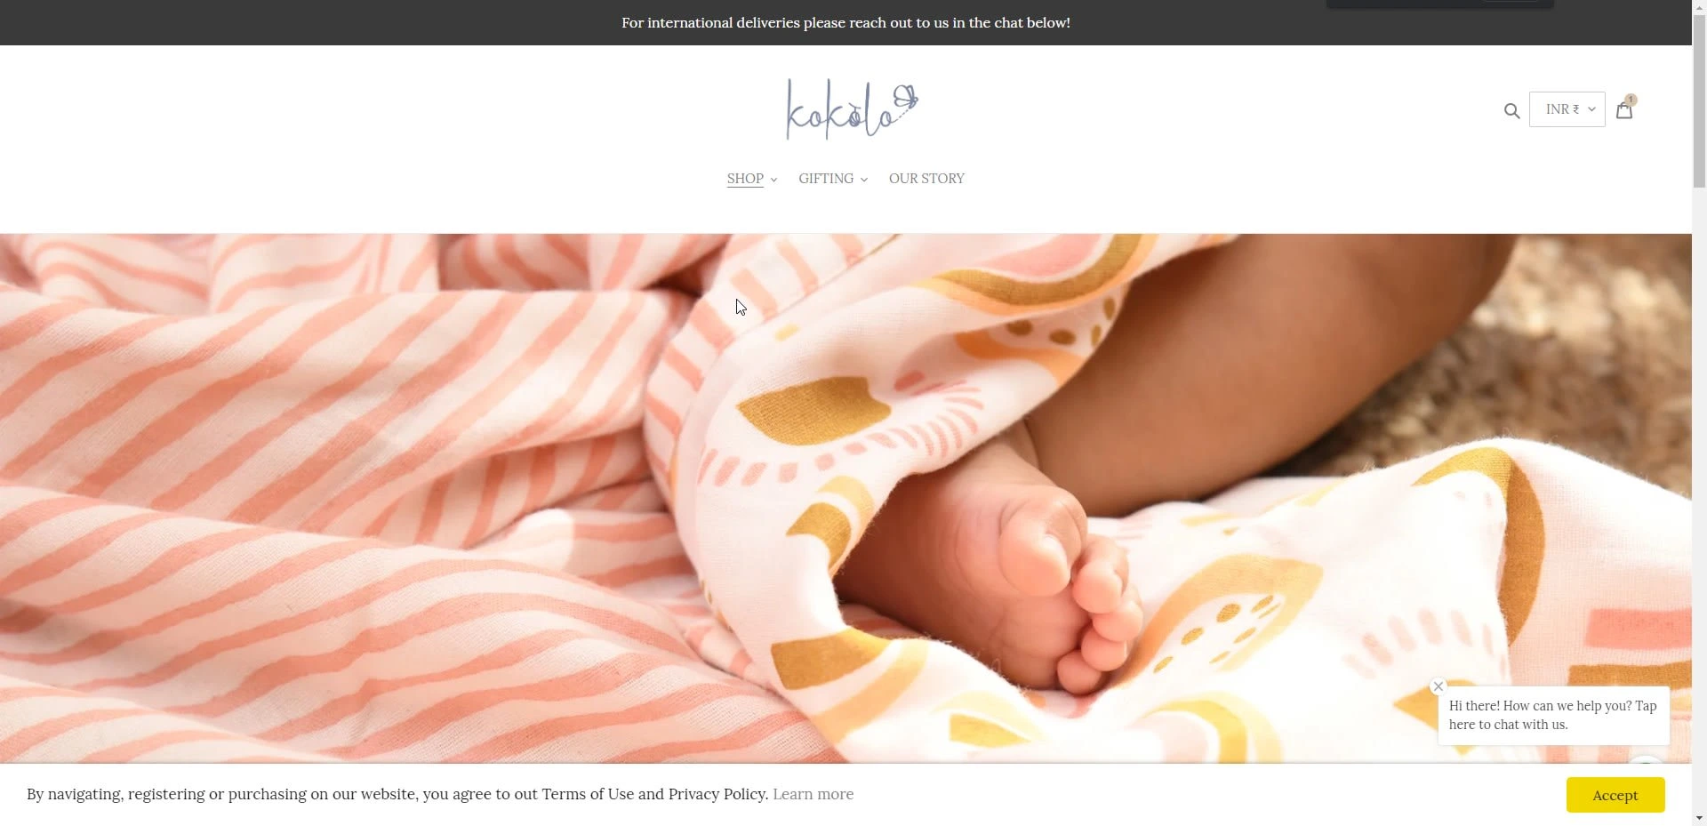Tap the 'Hi there! How can we help' chat bubble
The height and width of the screenshot is (826, 1707).
1553,715
